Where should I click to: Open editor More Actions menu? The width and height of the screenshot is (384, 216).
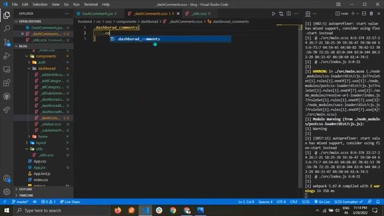point(296,14)
